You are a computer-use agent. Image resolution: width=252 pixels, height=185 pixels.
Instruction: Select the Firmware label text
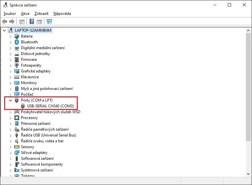click(29, 60)
